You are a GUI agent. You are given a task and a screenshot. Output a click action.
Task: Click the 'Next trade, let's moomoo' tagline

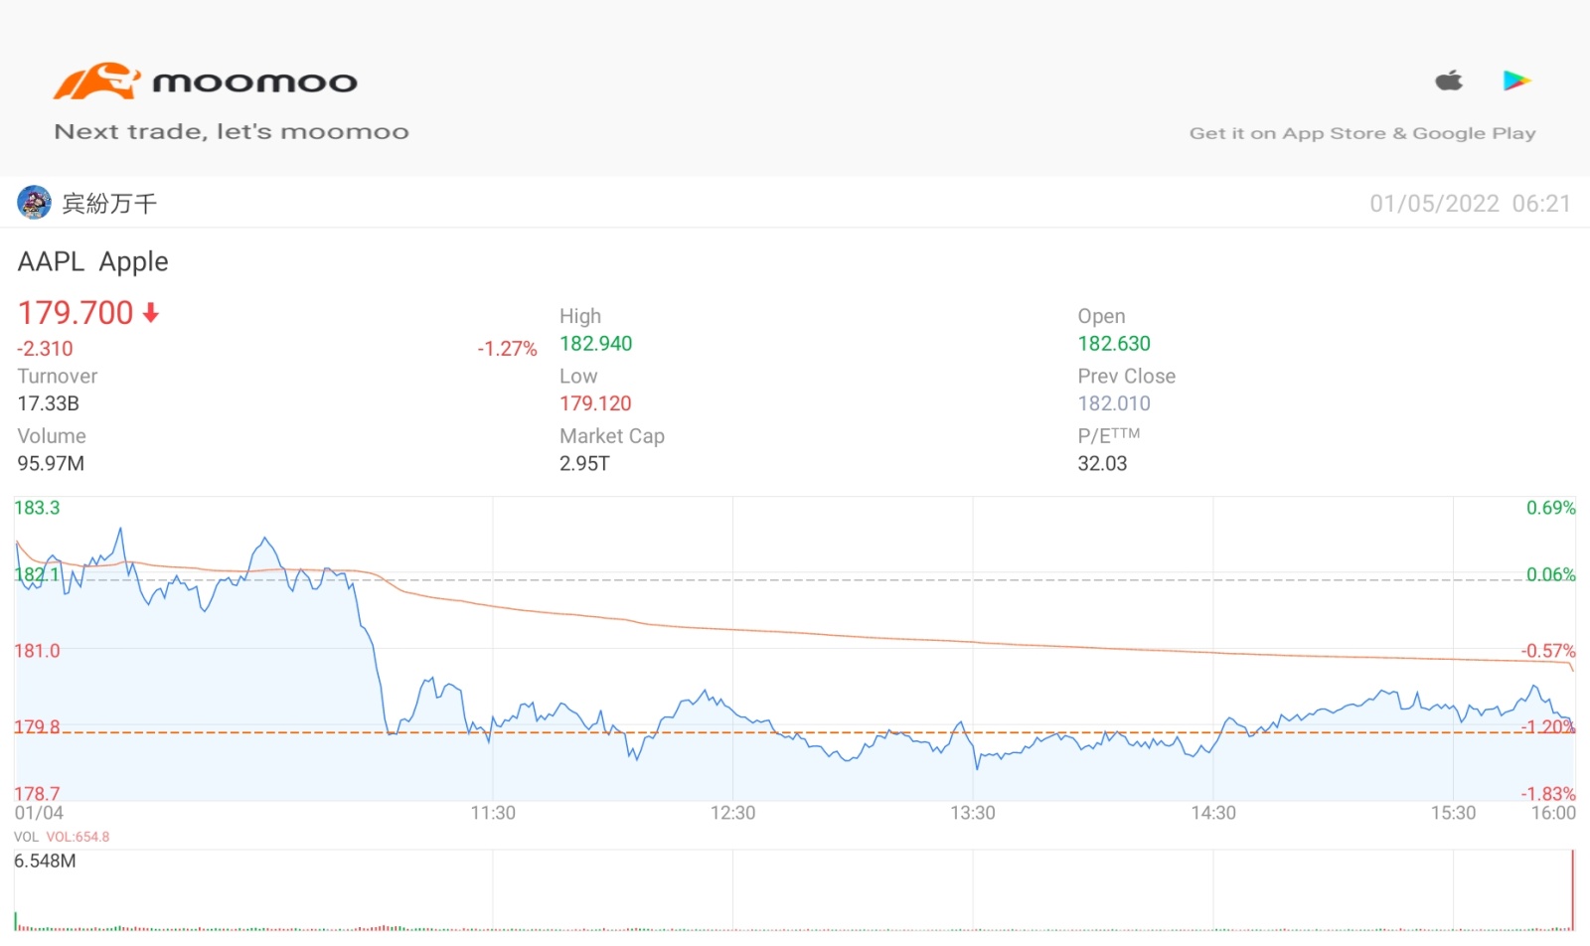point(232,131)
